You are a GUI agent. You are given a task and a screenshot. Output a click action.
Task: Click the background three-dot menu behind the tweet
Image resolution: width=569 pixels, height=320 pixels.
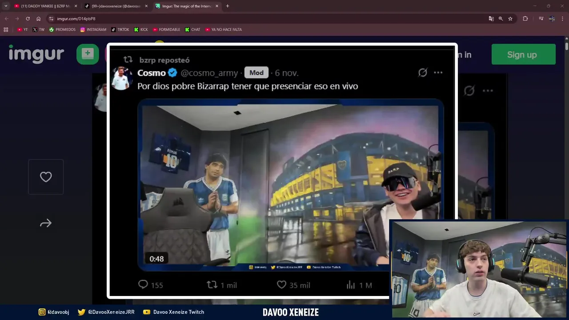click(x=488, y=91)
